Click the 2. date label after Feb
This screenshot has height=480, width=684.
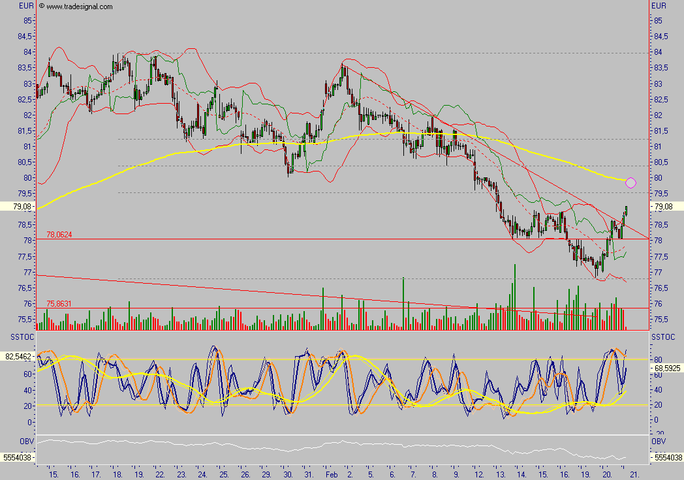350,474
